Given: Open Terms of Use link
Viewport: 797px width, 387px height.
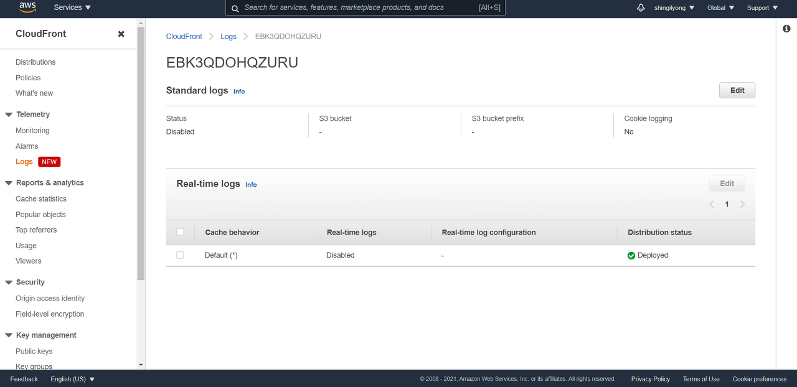Looking at the screenshot, I should point(701,379).
